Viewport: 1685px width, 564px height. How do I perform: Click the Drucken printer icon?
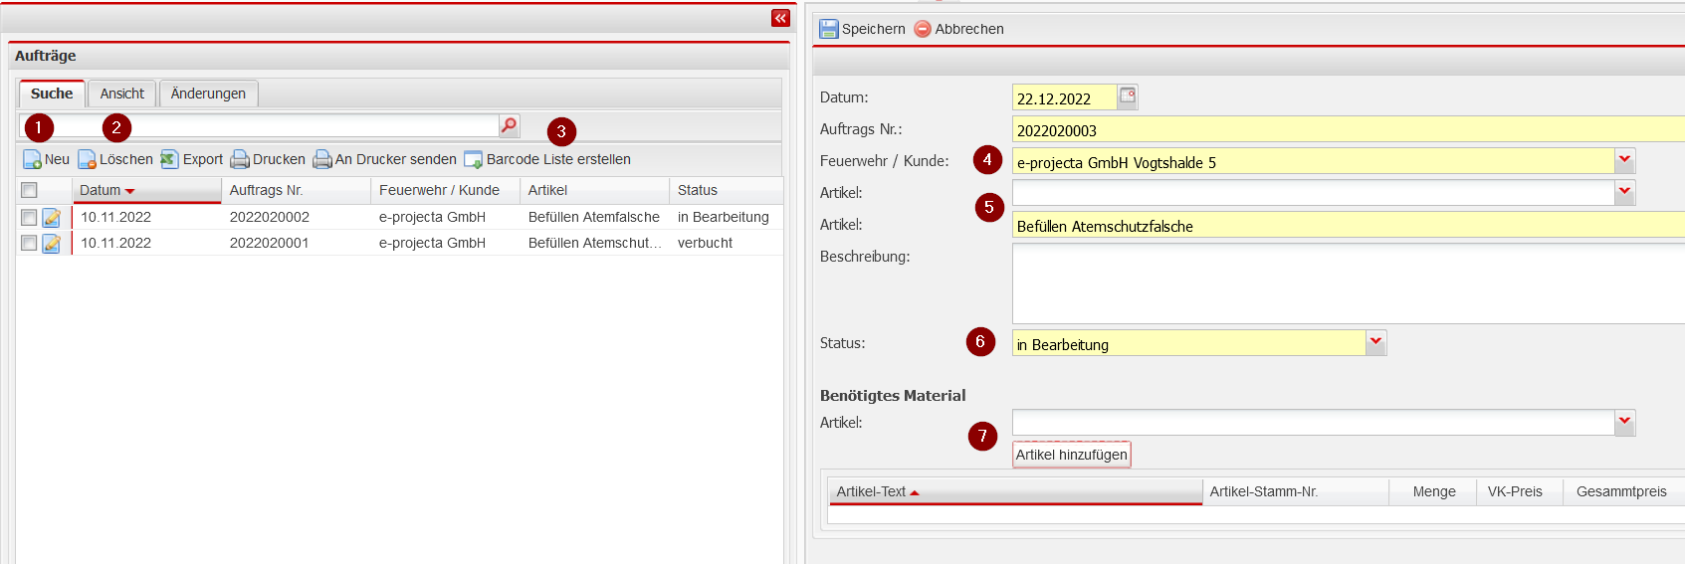click(240, 159)
